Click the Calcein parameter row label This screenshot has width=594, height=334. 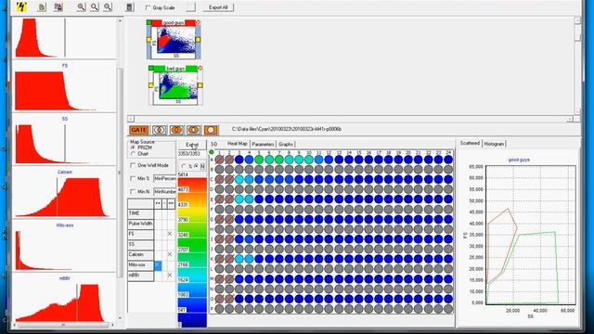pos(140,254)
